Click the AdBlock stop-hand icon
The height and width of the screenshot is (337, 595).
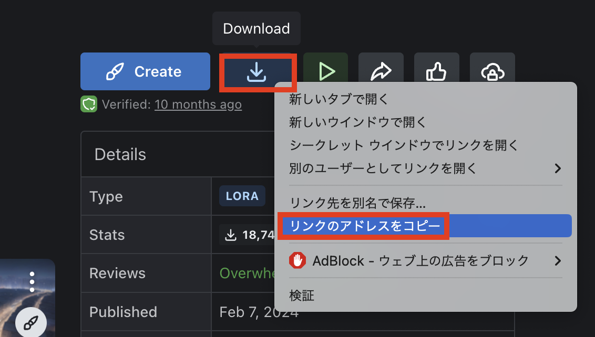coord(297,260)
